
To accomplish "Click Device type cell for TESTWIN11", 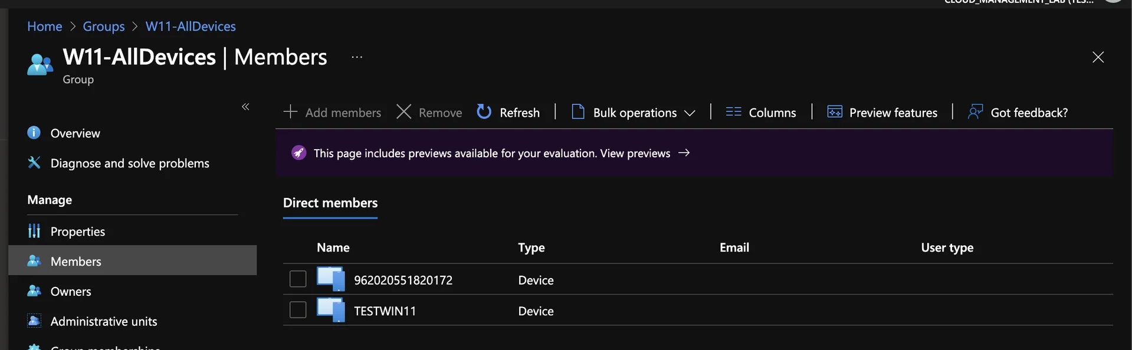I will point(536,311).
